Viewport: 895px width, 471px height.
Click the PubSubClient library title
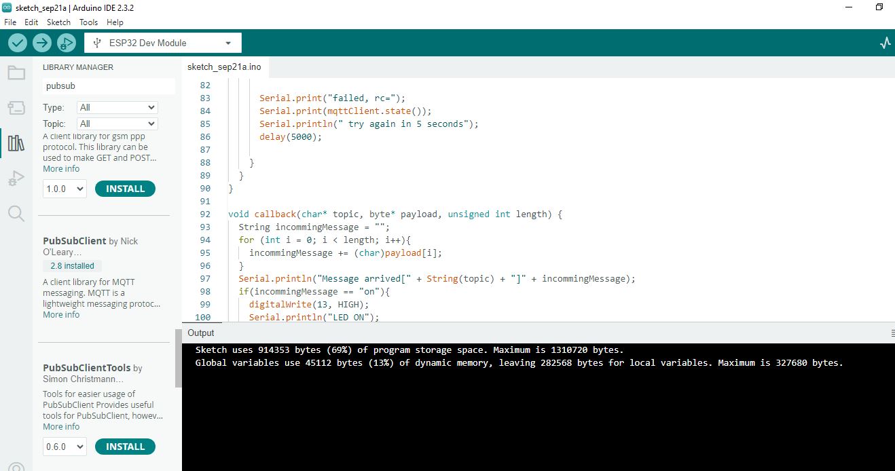75,241
